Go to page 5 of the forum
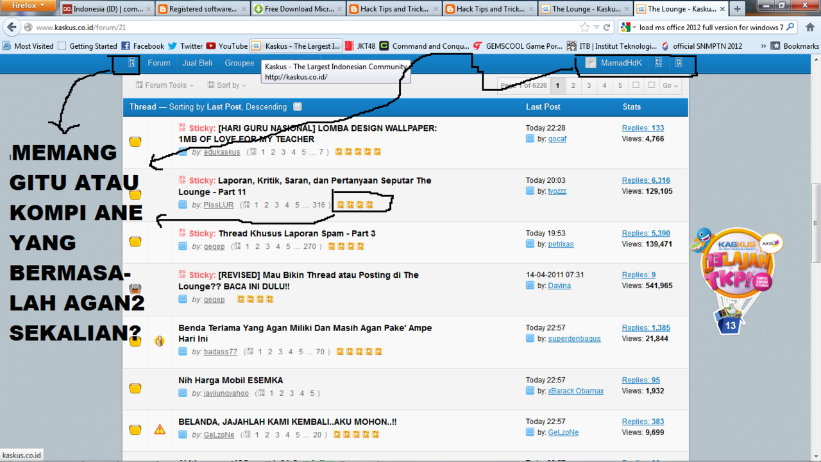The width and height of the screenshot is (821, 462). pyautogui.click(x=620, y=85)
